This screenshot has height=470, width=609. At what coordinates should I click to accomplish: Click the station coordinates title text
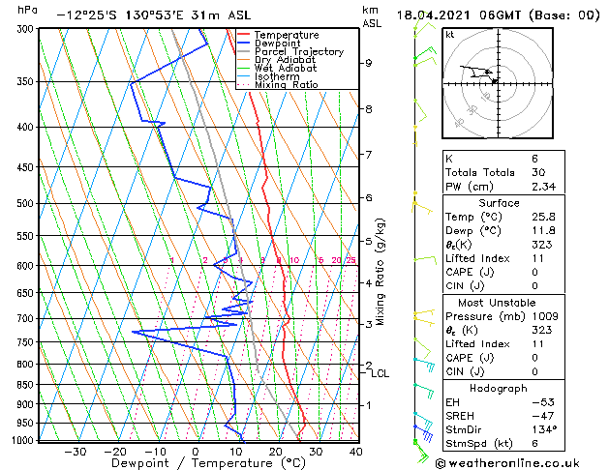(x=154, y=15)
